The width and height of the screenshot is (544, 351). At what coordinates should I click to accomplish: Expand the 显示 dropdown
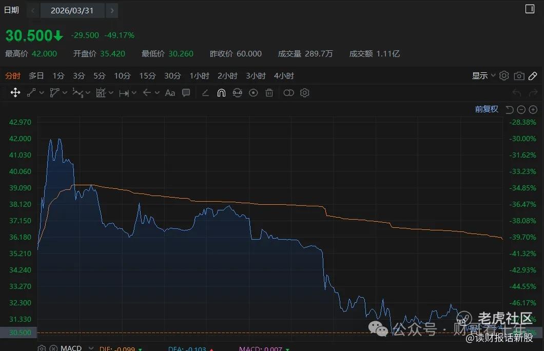tap(483, 75)
